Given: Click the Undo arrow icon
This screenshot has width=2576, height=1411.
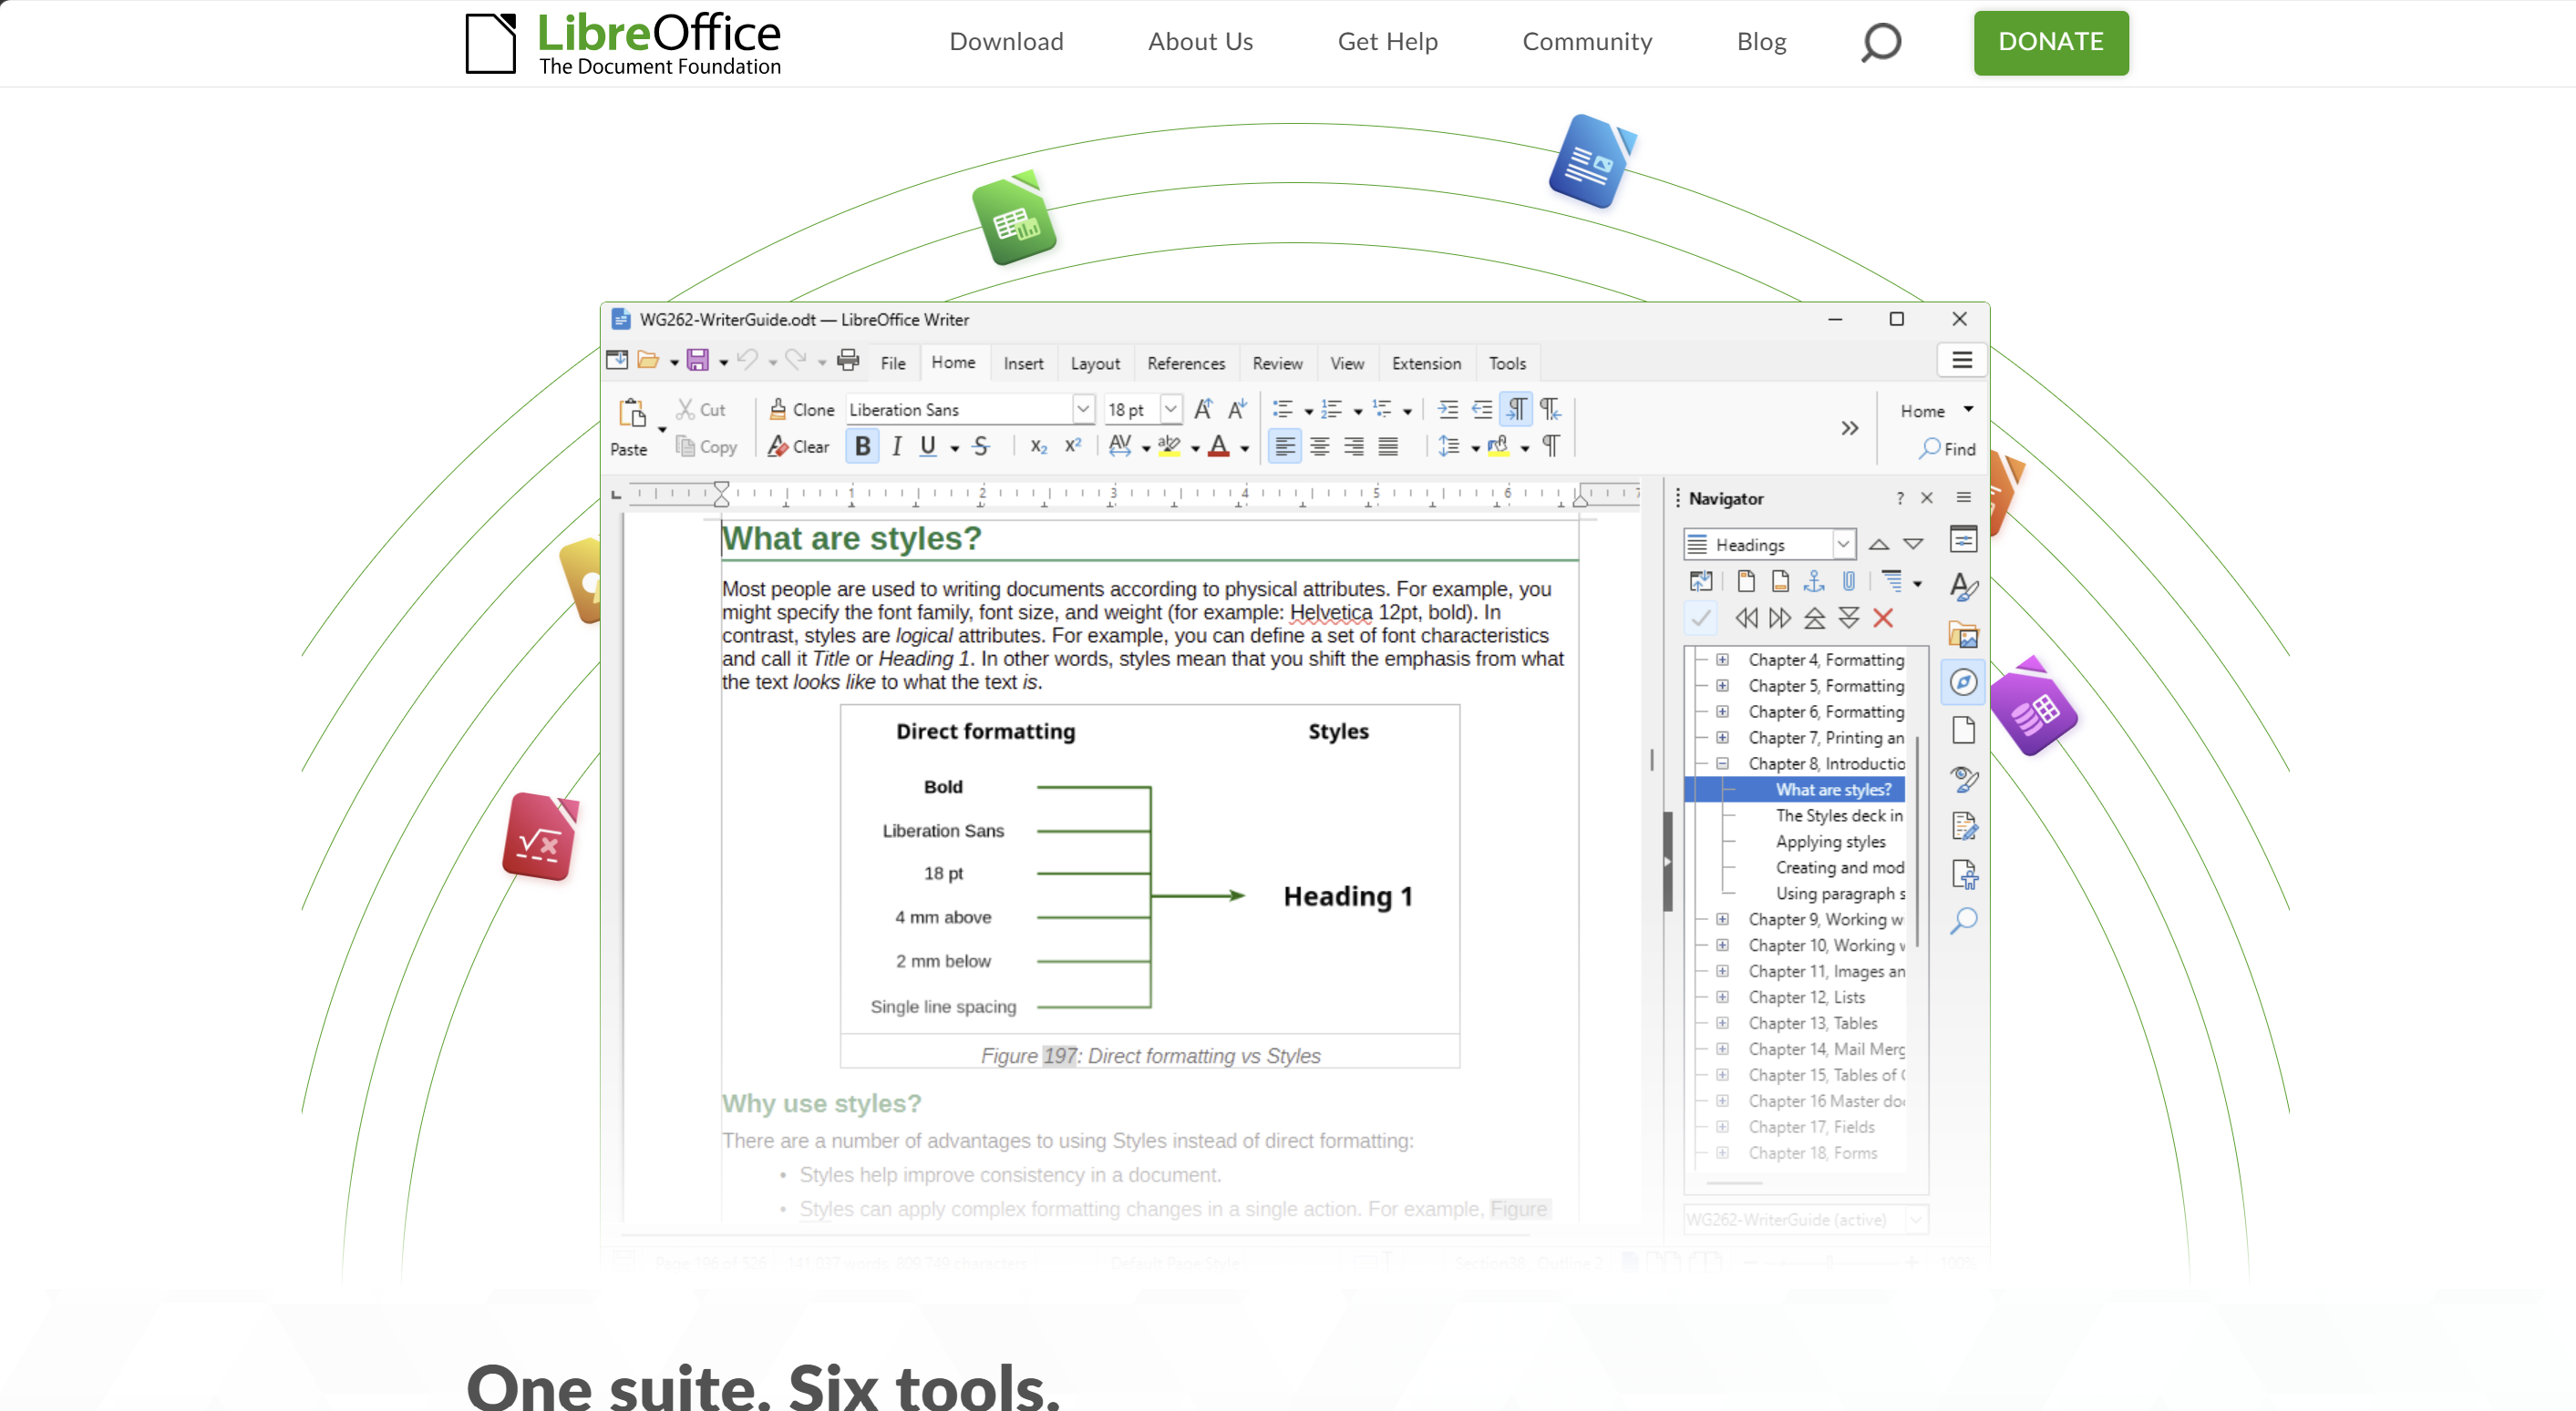Looking at the screenshot, I should click(747, 361).
